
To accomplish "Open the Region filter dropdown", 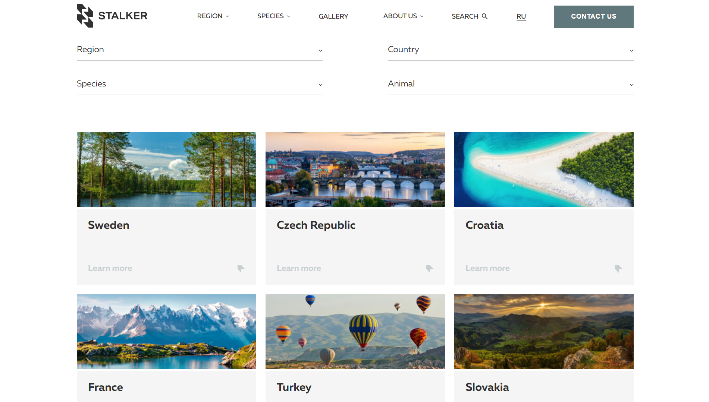I will tap(200, 50).
